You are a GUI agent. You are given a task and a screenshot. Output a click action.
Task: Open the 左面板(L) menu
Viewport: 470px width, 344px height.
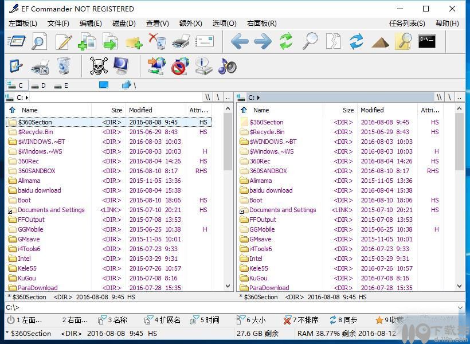pyautogui.click(x=23, y=24)
